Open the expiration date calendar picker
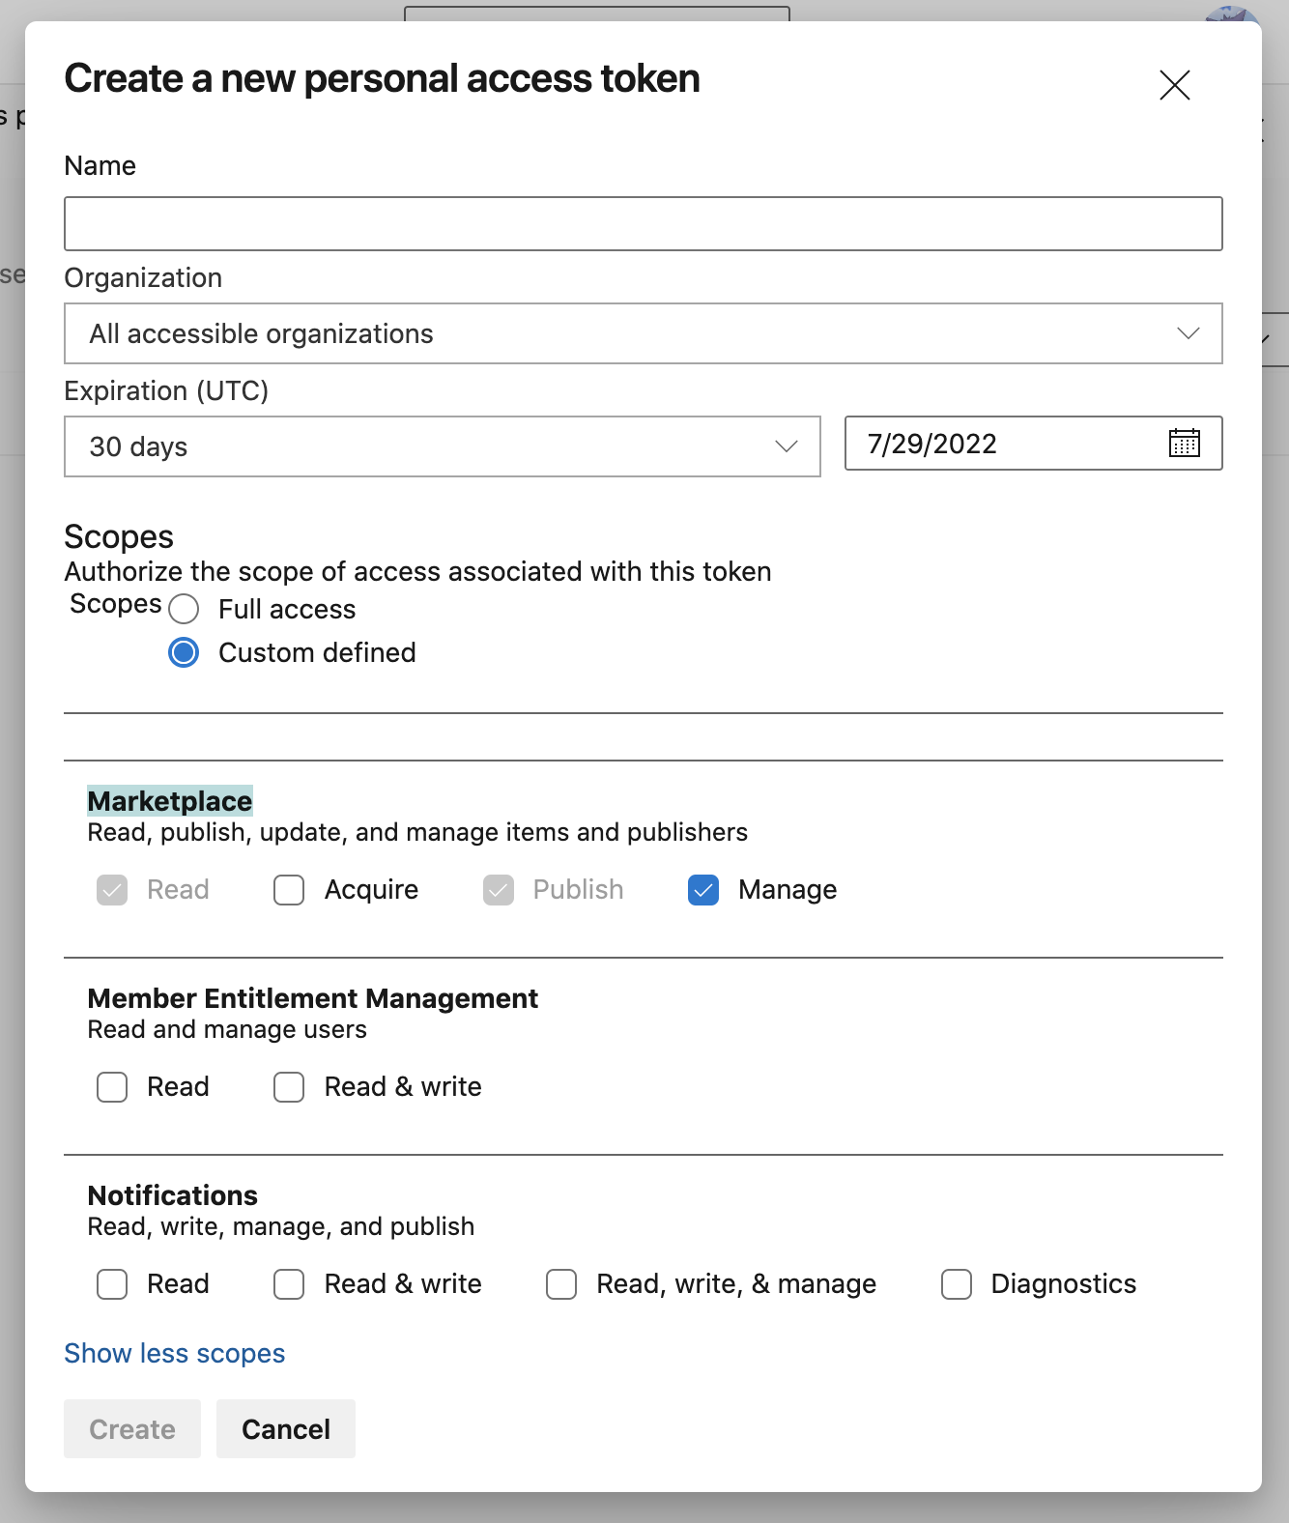The image size is (1289, 1523). (x=1184, y=444)
